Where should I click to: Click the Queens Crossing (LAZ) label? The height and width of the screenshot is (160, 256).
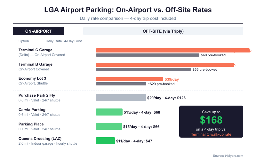[x=40, y=139]
